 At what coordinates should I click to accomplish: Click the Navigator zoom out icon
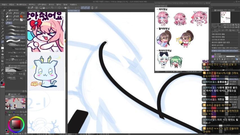pos(228,25)
